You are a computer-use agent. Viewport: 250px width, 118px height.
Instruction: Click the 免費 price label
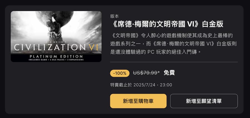(169, 73)
